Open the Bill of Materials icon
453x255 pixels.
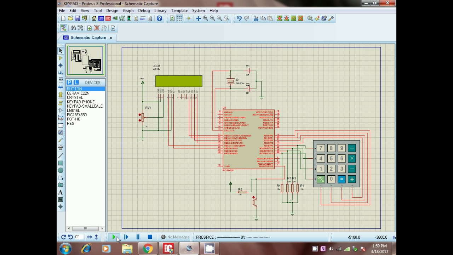(x=136, y=18)
